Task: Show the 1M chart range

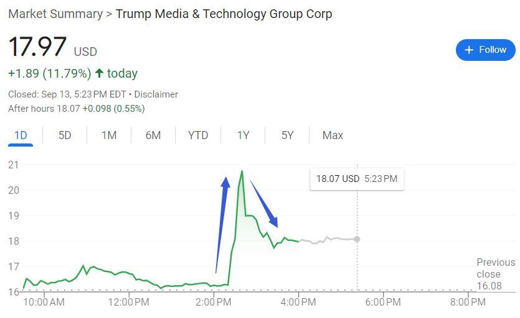Action: coord(109,135)
